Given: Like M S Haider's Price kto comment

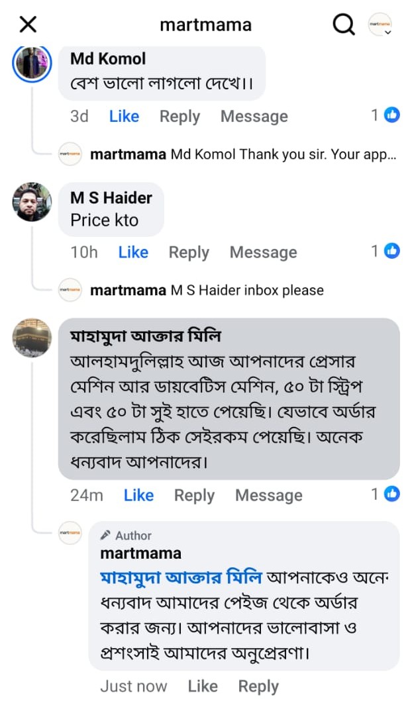Looking at the screenshot, I should (133, 252).
